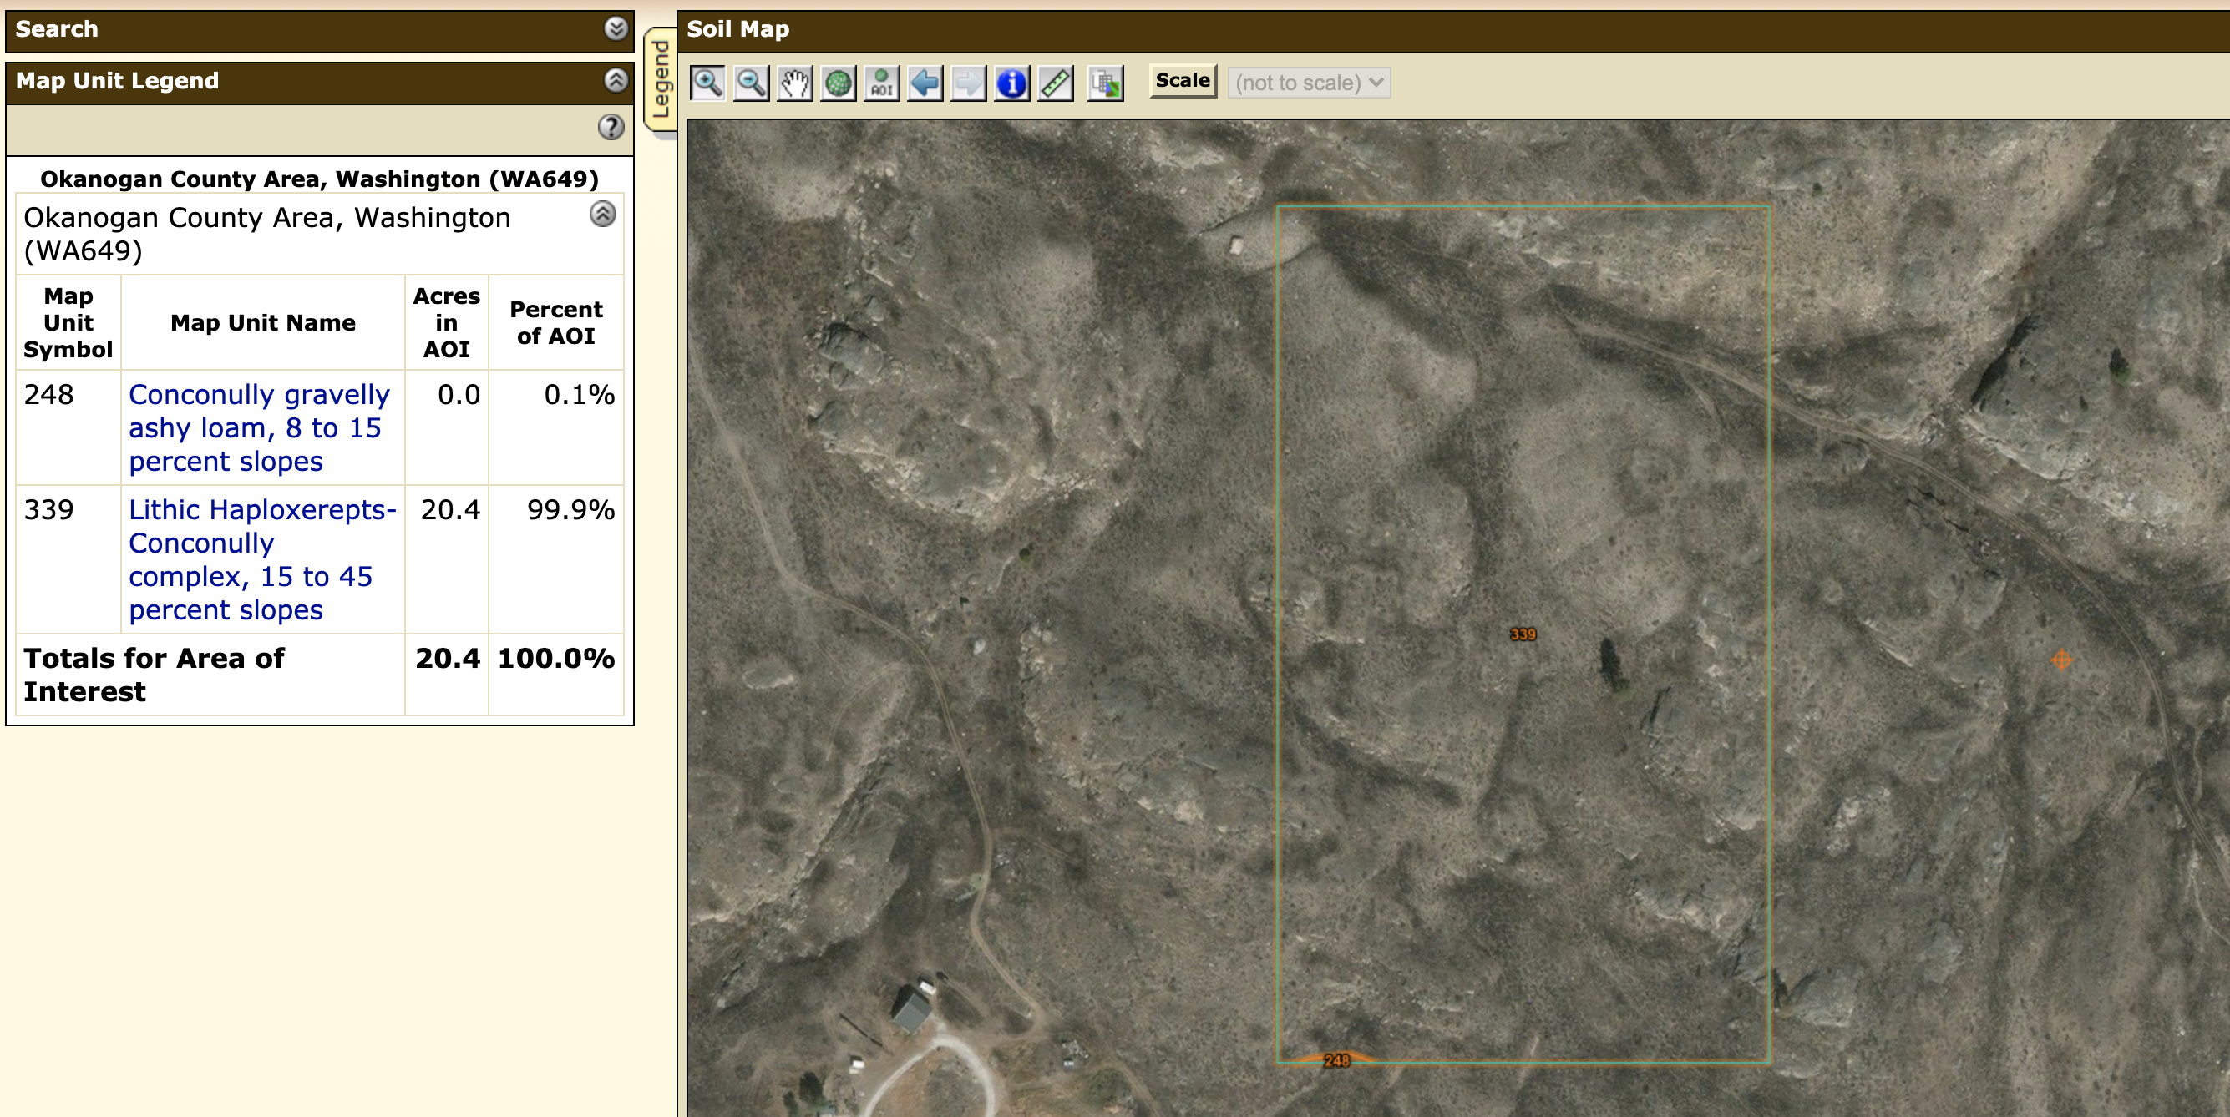This screenshot has width=2230, height=1117.
Task: Expand the Search panel
Action: [x=615, y=28]
